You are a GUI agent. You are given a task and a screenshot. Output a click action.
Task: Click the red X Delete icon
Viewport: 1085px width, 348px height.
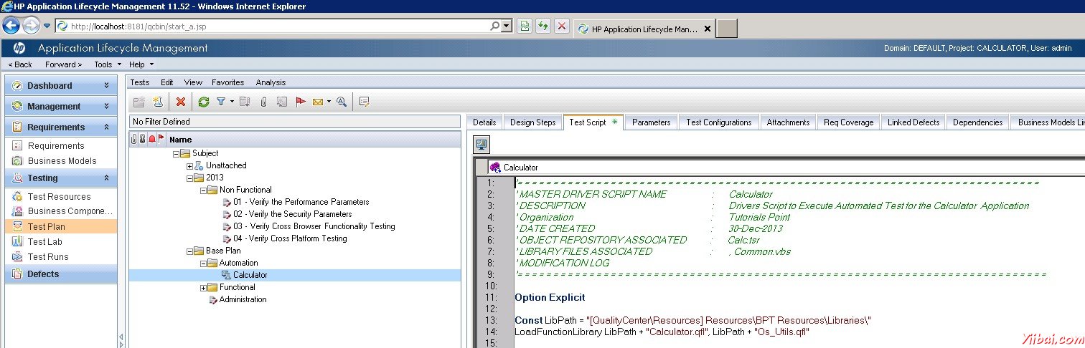pyautogui.click(x=181, y=102)
